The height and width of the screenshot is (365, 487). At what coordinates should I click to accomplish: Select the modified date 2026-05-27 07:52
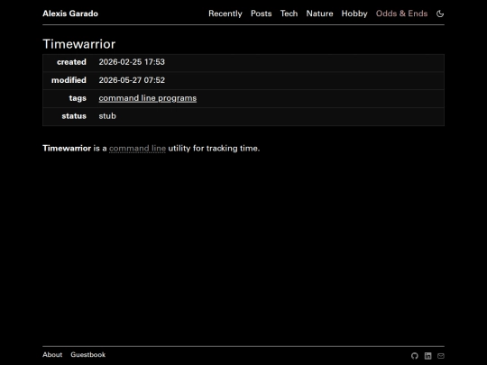pyautogui.click(x=132, y=80)
